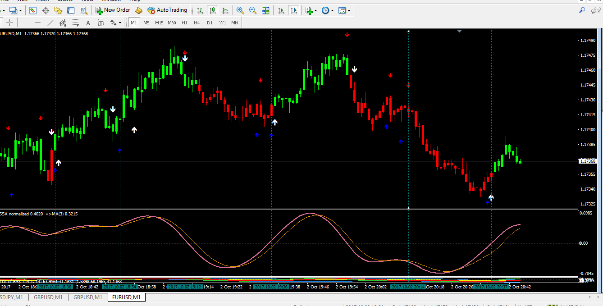Click the New Order button
The image size is (603, 306).
coord(113,10)
